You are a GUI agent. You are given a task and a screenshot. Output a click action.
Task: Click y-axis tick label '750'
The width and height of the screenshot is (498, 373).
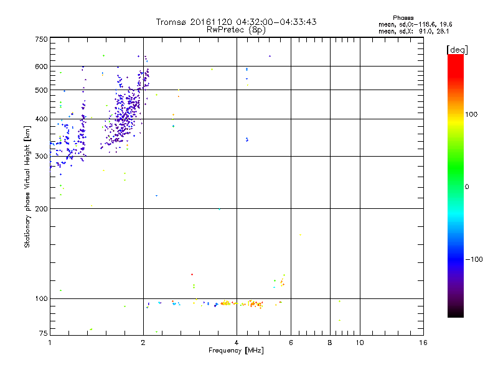[x=41, y=39]
